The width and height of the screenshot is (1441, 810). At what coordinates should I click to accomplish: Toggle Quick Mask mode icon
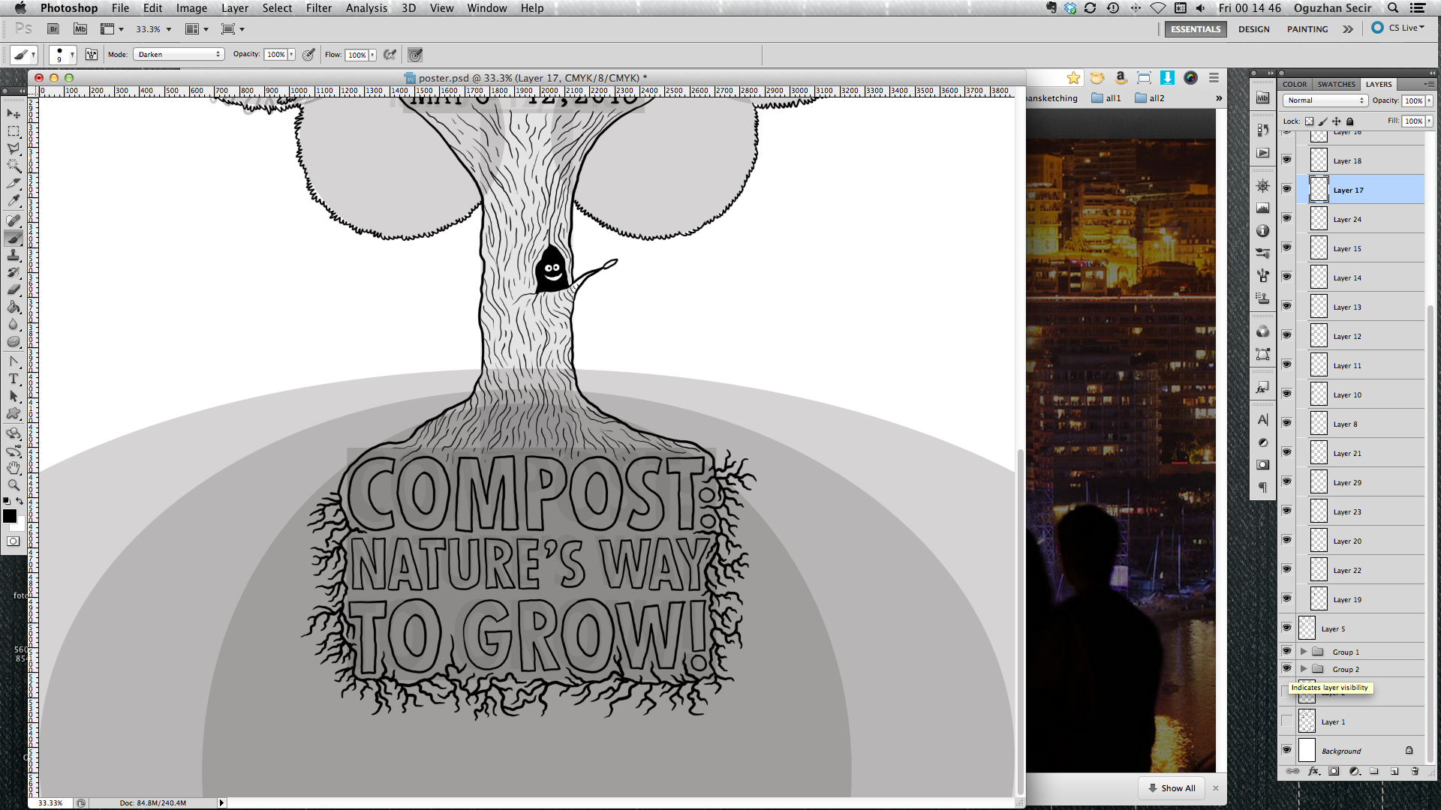(x=14, y=541)
